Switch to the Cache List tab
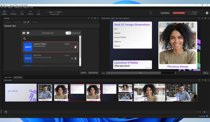 click(x=17, y=22)
